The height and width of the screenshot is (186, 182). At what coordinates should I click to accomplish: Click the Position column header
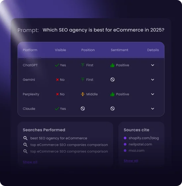point(88,50)
